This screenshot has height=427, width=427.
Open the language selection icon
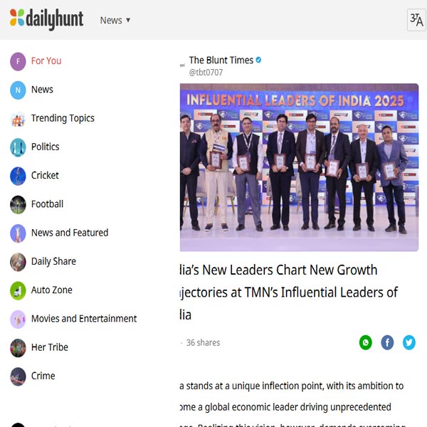pos(416,20)
